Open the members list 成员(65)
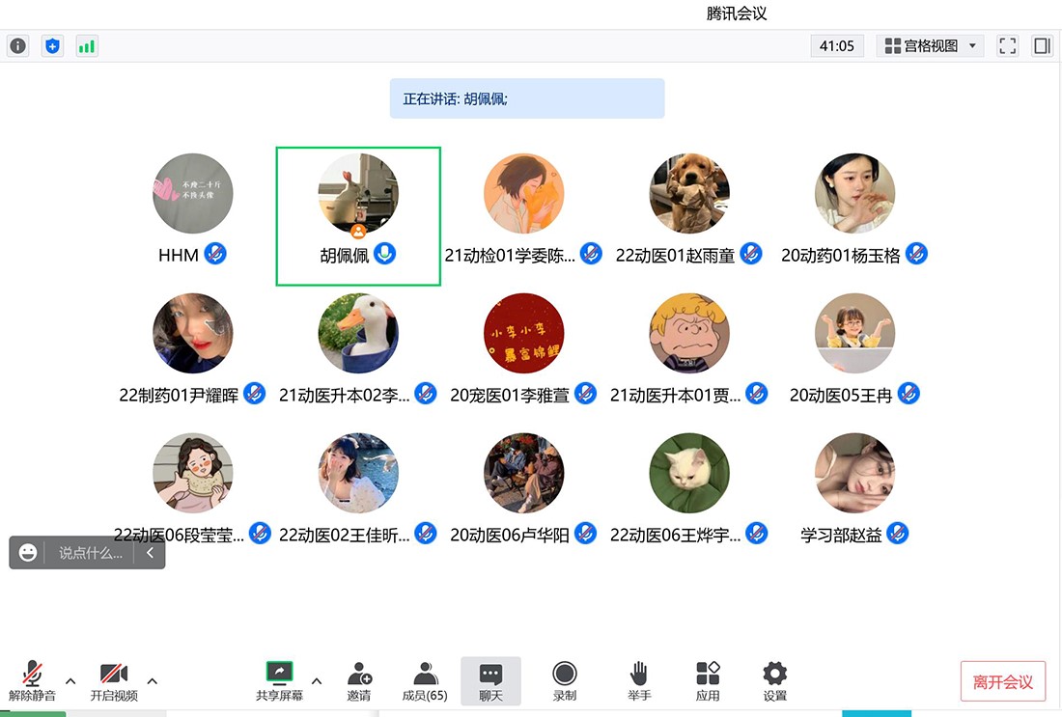Viewport: 1062px width, 717px height. [x=425, y=680]
